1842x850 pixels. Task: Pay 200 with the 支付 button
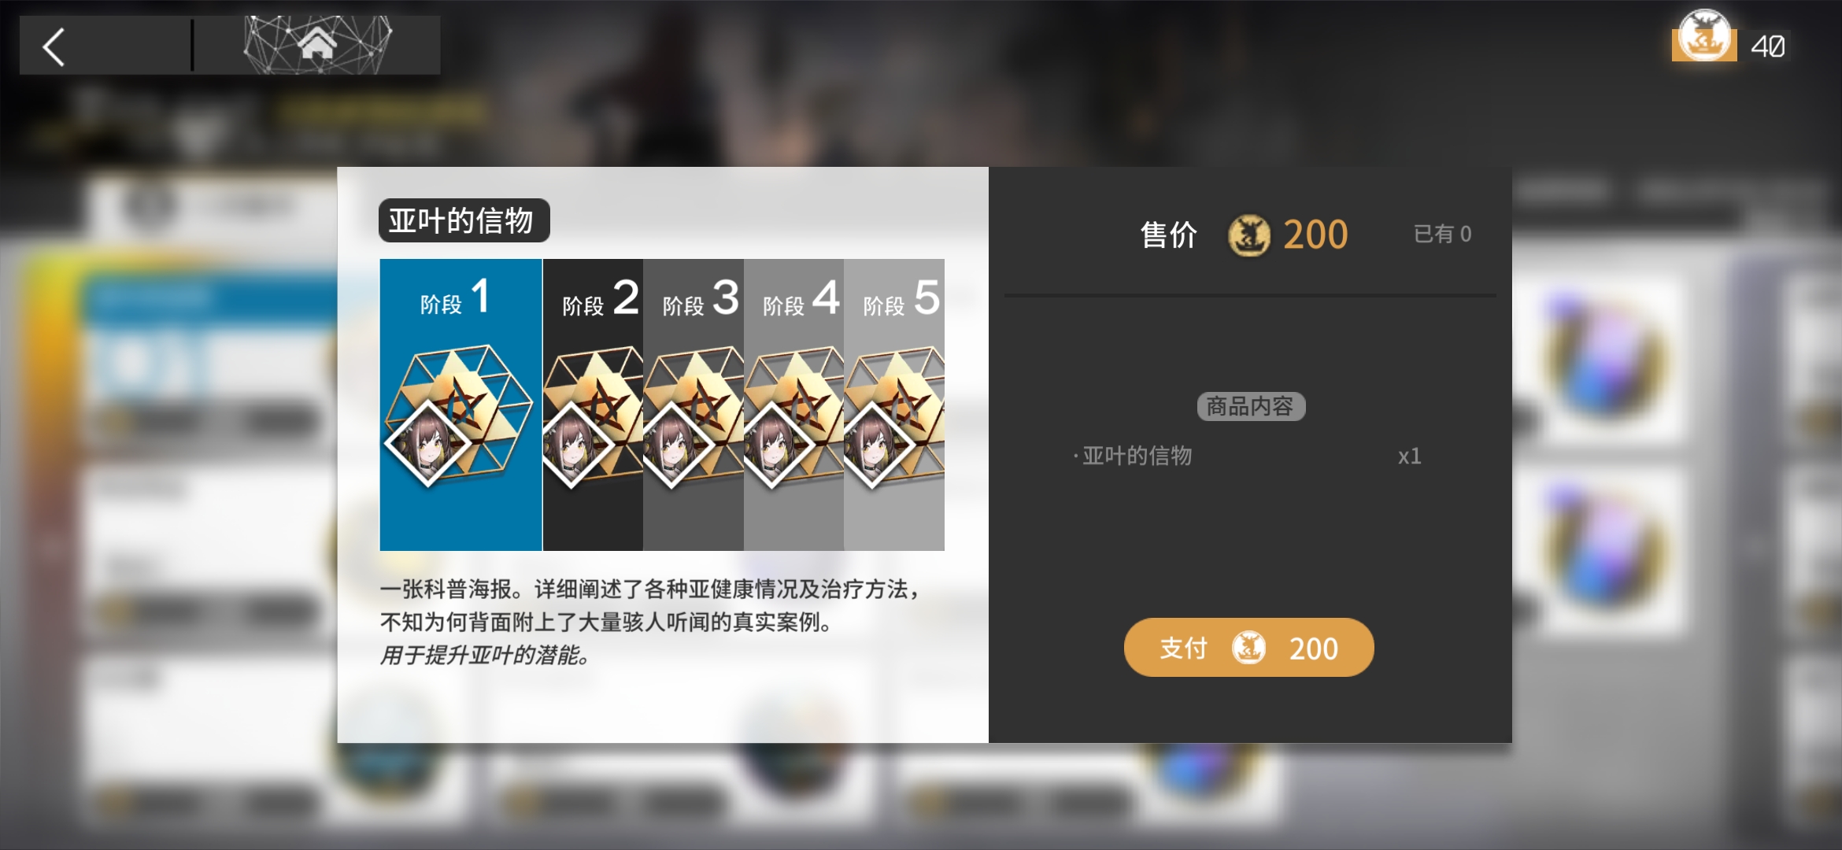click(1248, 648)
